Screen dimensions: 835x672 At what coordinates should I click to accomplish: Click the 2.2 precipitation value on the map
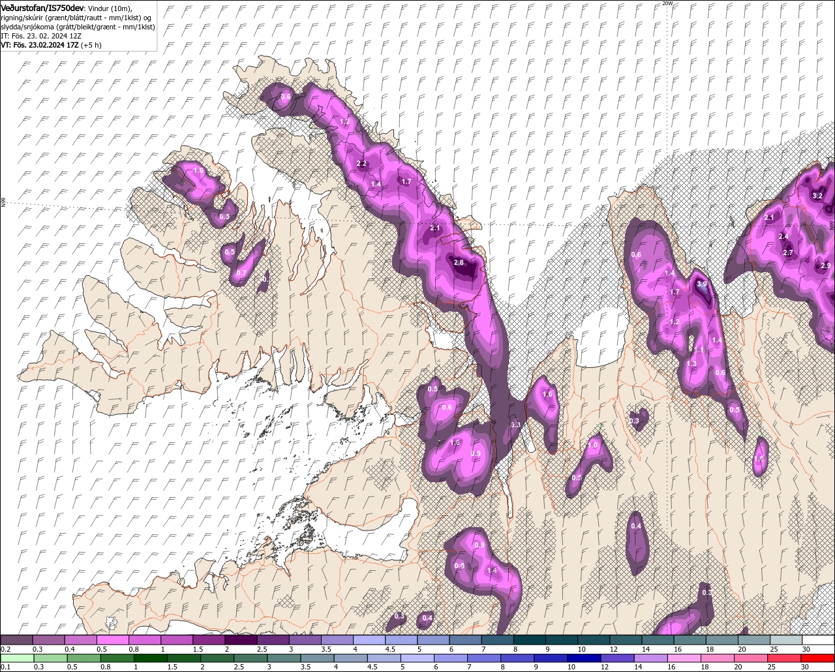[x=362, y=164]
